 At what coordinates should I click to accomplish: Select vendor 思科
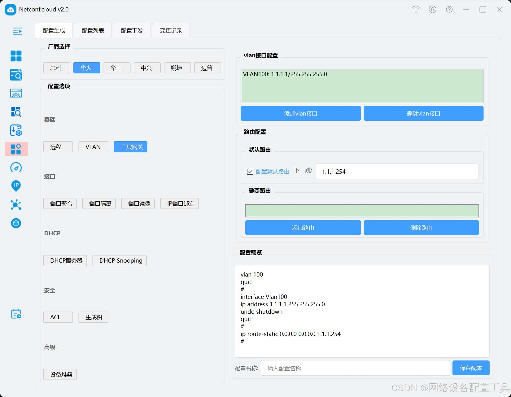[x=57, y=68]
